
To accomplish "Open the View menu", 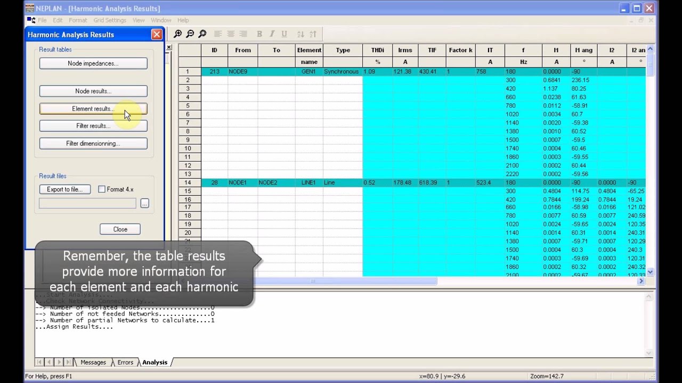I will (139, 20).
